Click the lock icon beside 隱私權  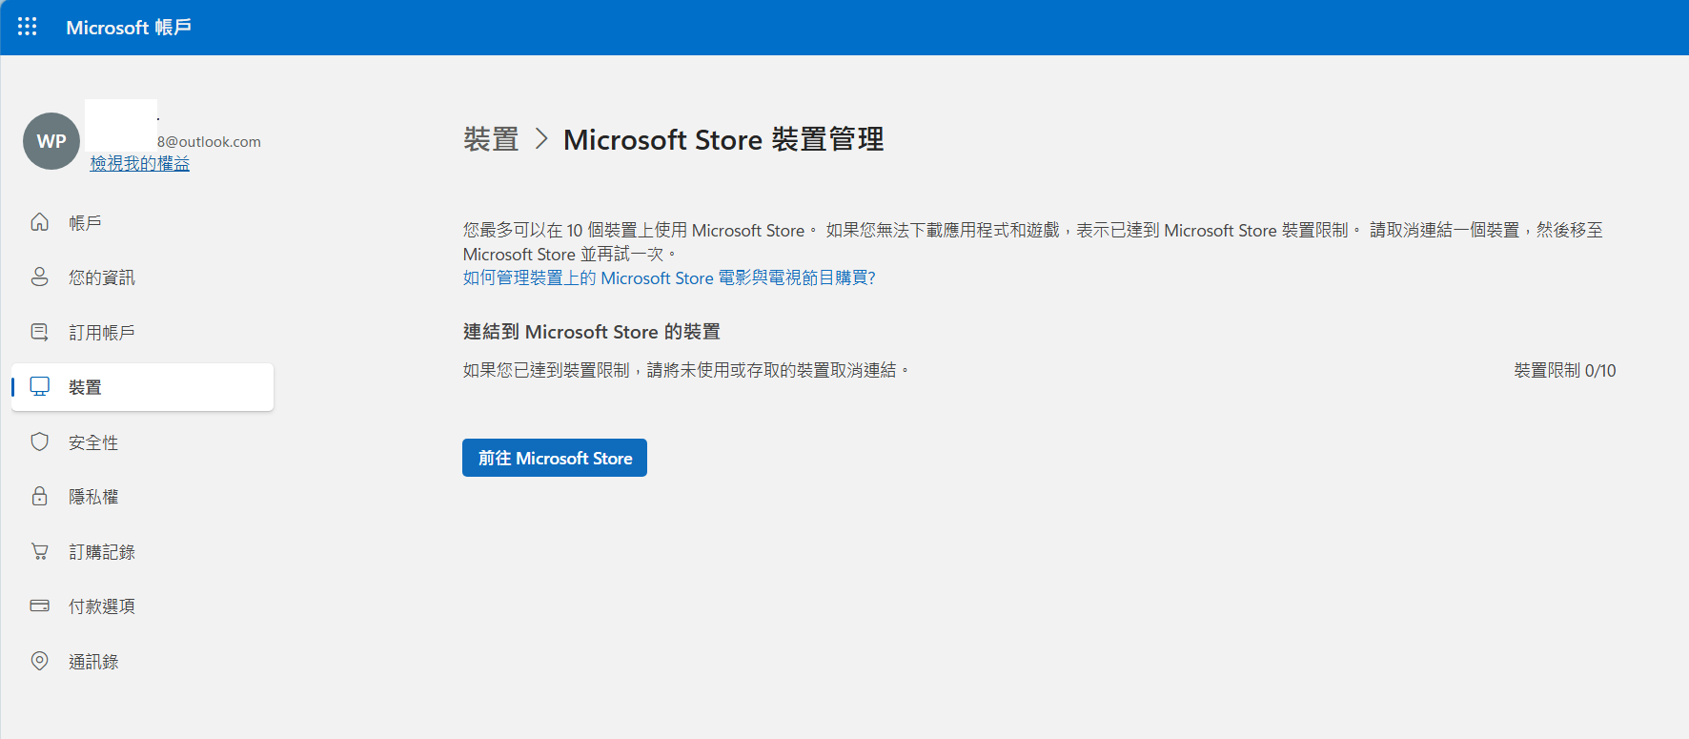(x=39, y=496)
